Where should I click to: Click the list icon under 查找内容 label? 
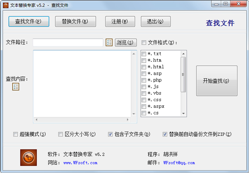[16, 86]
